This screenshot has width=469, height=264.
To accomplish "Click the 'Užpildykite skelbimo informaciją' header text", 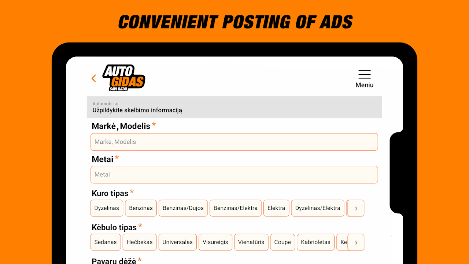I will [x=137, y=110].
